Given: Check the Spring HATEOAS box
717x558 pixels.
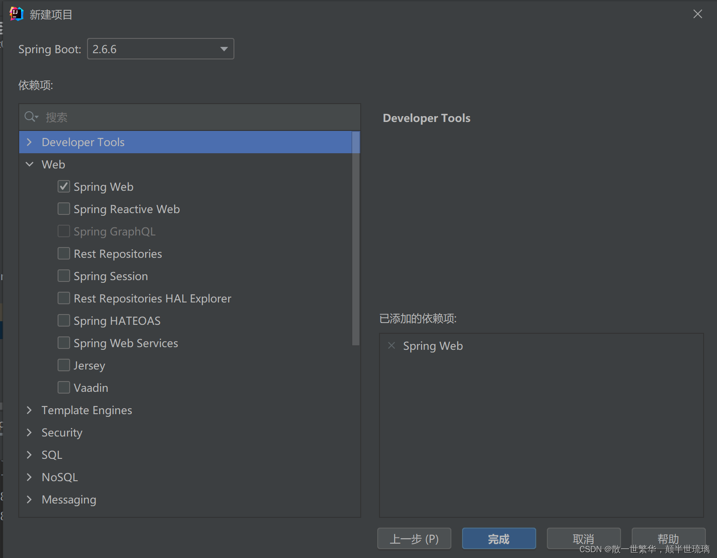Looking at the screenshot, I should coord(64,320).
